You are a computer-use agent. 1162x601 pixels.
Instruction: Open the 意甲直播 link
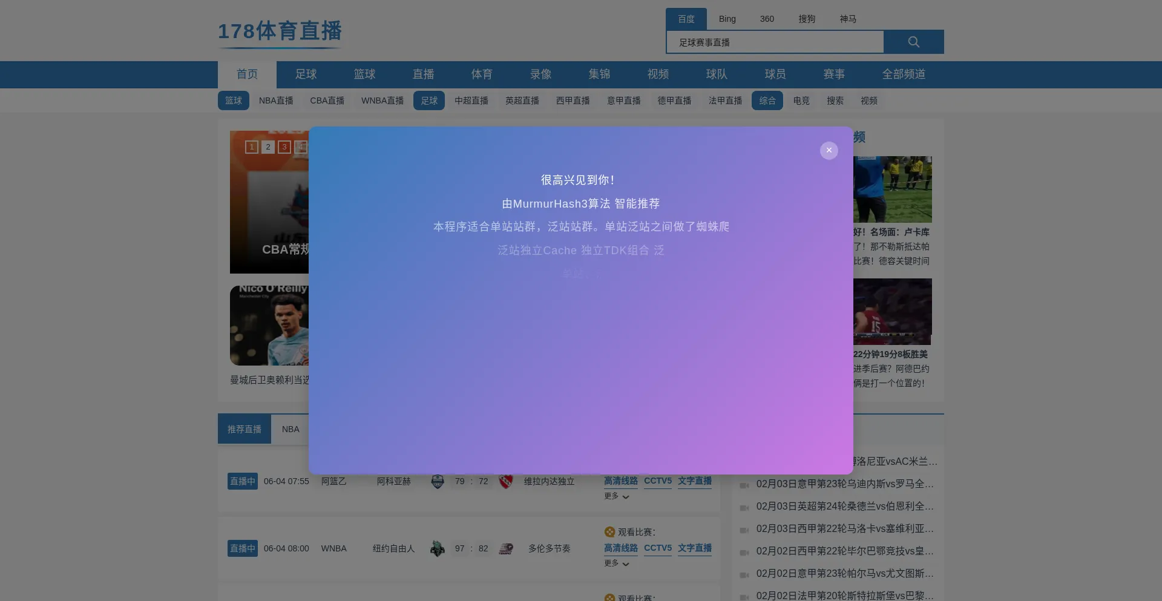[624, 100]
